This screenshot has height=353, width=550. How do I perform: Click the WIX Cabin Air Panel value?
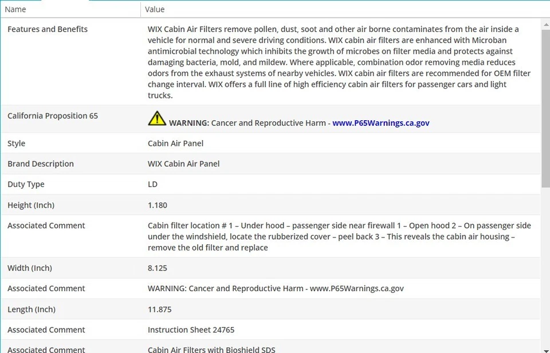[183, 164]
